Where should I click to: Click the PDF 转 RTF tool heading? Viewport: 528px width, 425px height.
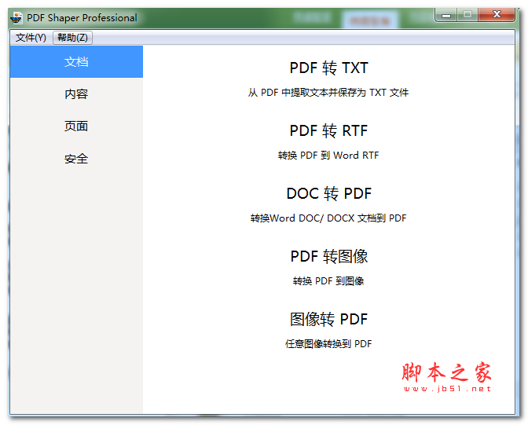pos(328,130)
